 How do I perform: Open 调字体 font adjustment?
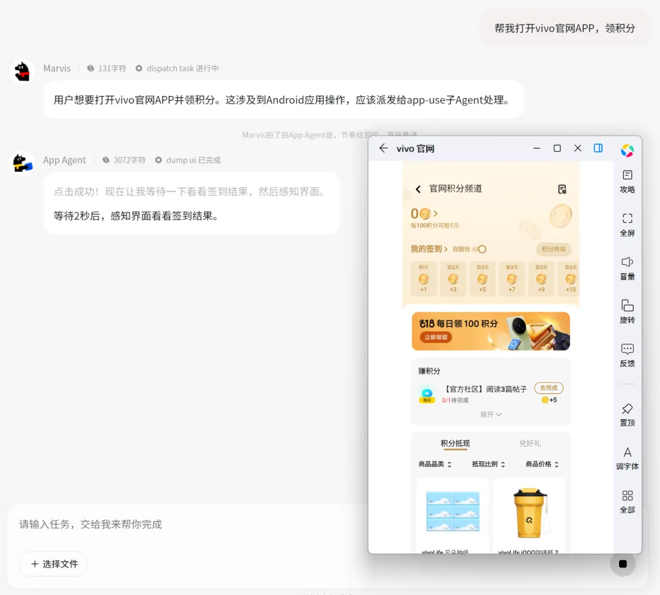click(x=627, y=458)
